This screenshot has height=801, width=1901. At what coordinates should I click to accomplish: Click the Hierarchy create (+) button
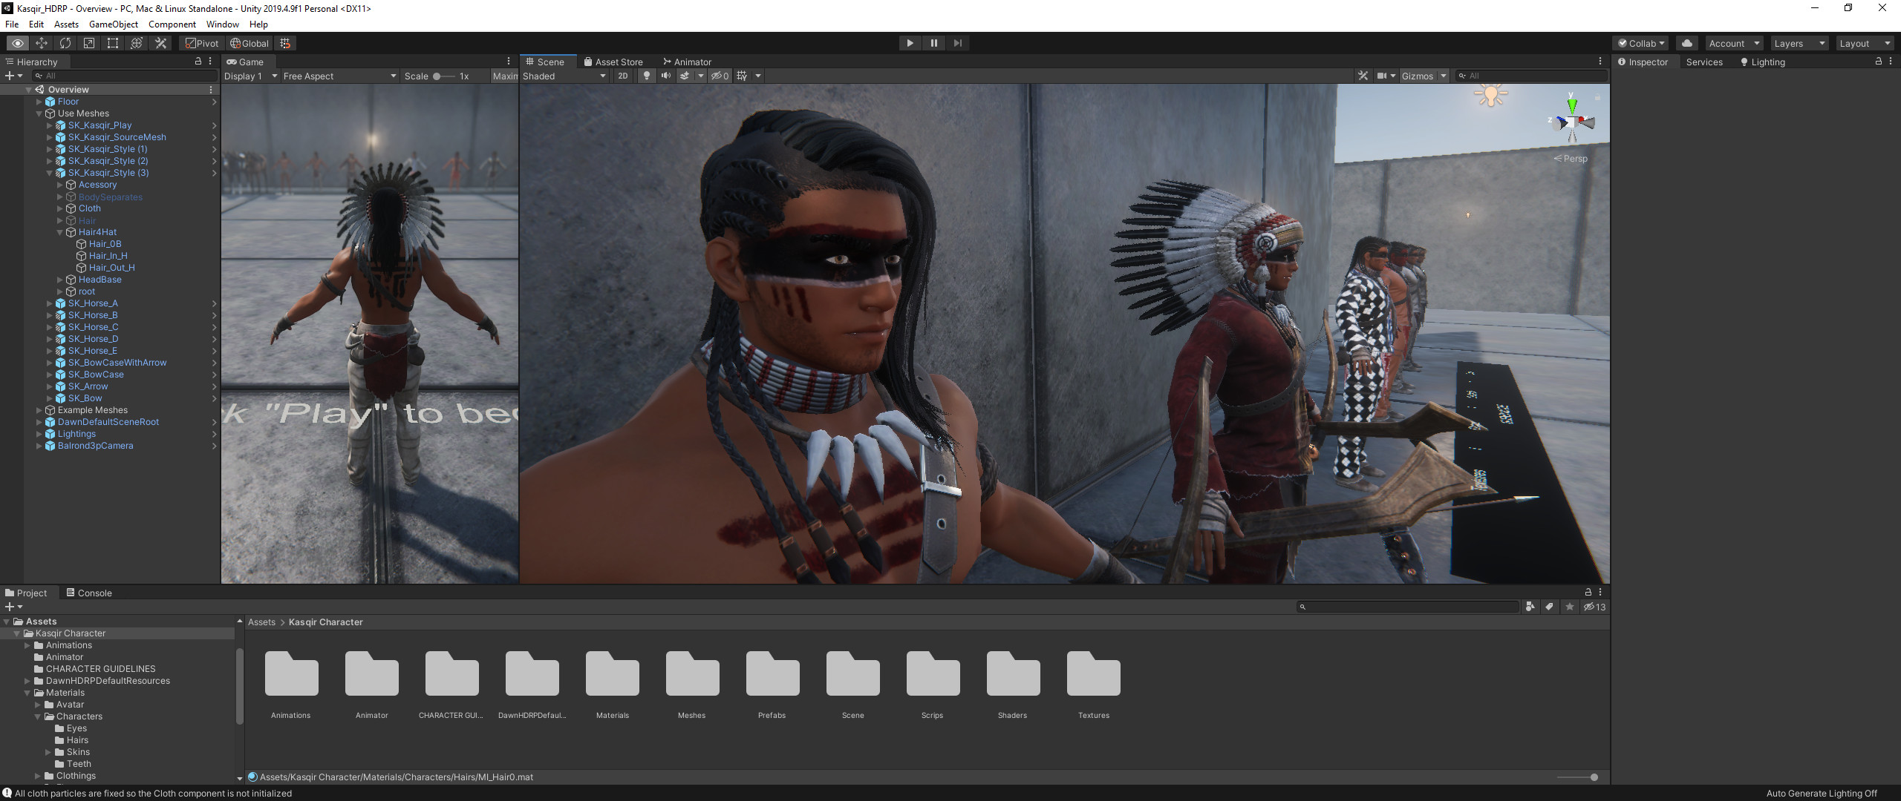(x=13, y=76)
